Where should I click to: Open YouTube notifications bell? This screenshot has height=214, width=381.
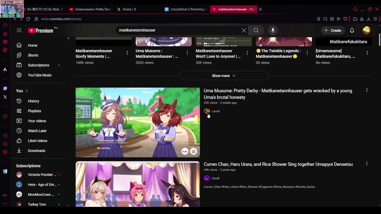[x=352, y=30]
